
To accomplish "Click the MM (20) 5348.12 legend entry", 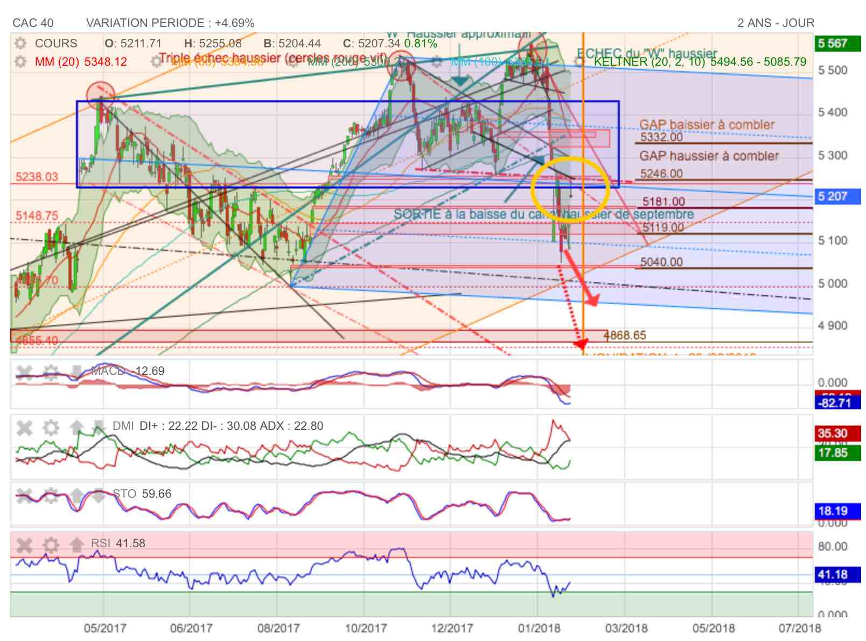I will tap(81, 61).
